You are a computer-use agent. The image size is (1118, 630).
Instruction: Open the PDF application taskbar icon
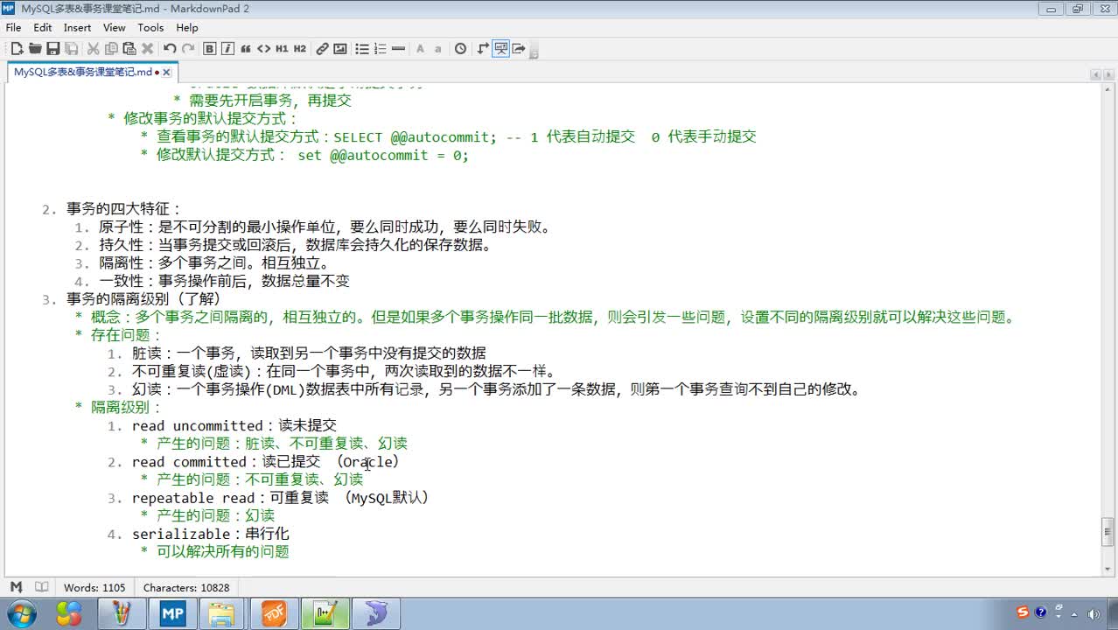click(273, 613)
